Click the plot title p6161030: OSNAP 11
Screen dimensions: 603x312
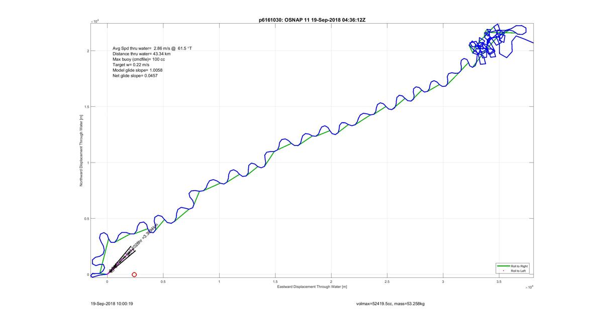(312, 20)
